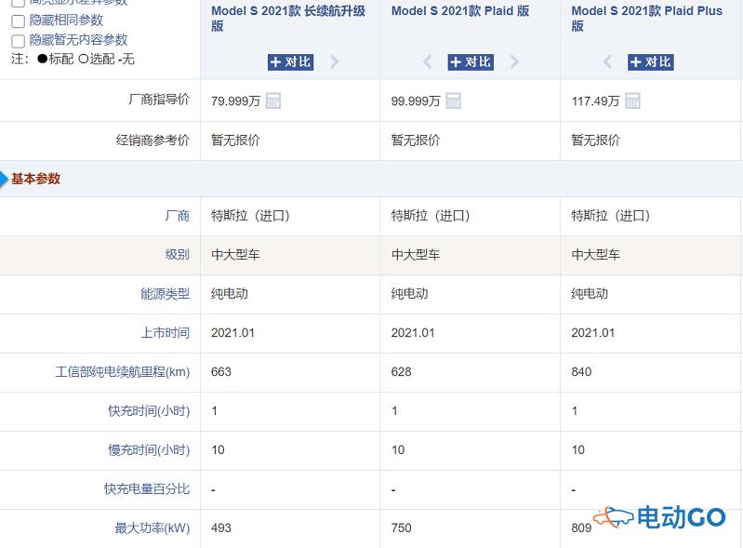Open price calculator next to 99.999万
The width and height of the screenshot is (743, 548).
point(453,100)
